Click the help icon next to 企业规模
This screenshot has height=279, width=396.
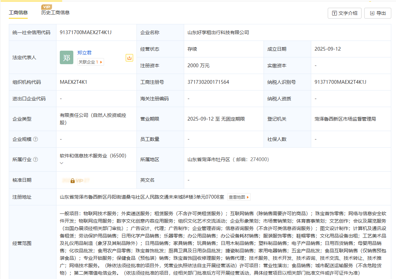pyautogui.click(x=35, y=139)
